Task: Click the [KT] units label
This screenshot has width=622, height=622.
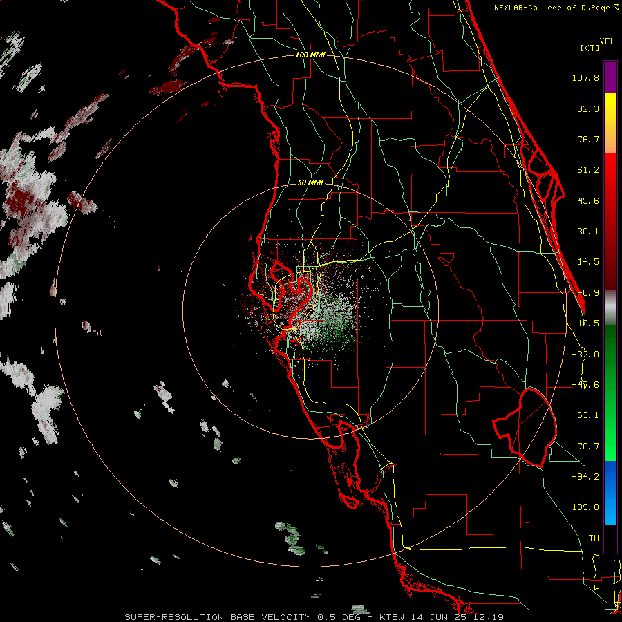Action: [590, 48]
